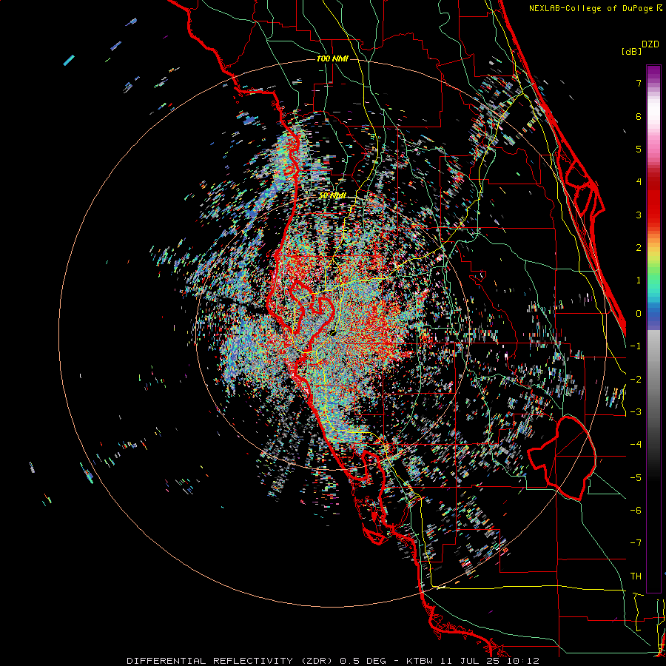Click the 6 dB scale label

(639, 116)
